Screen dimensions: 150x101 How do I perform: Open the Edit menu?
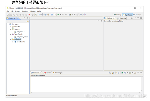(x=12, y=11)
